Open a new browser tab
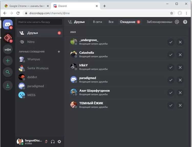The height and width of the screenshot is (147, 192). 104,6
